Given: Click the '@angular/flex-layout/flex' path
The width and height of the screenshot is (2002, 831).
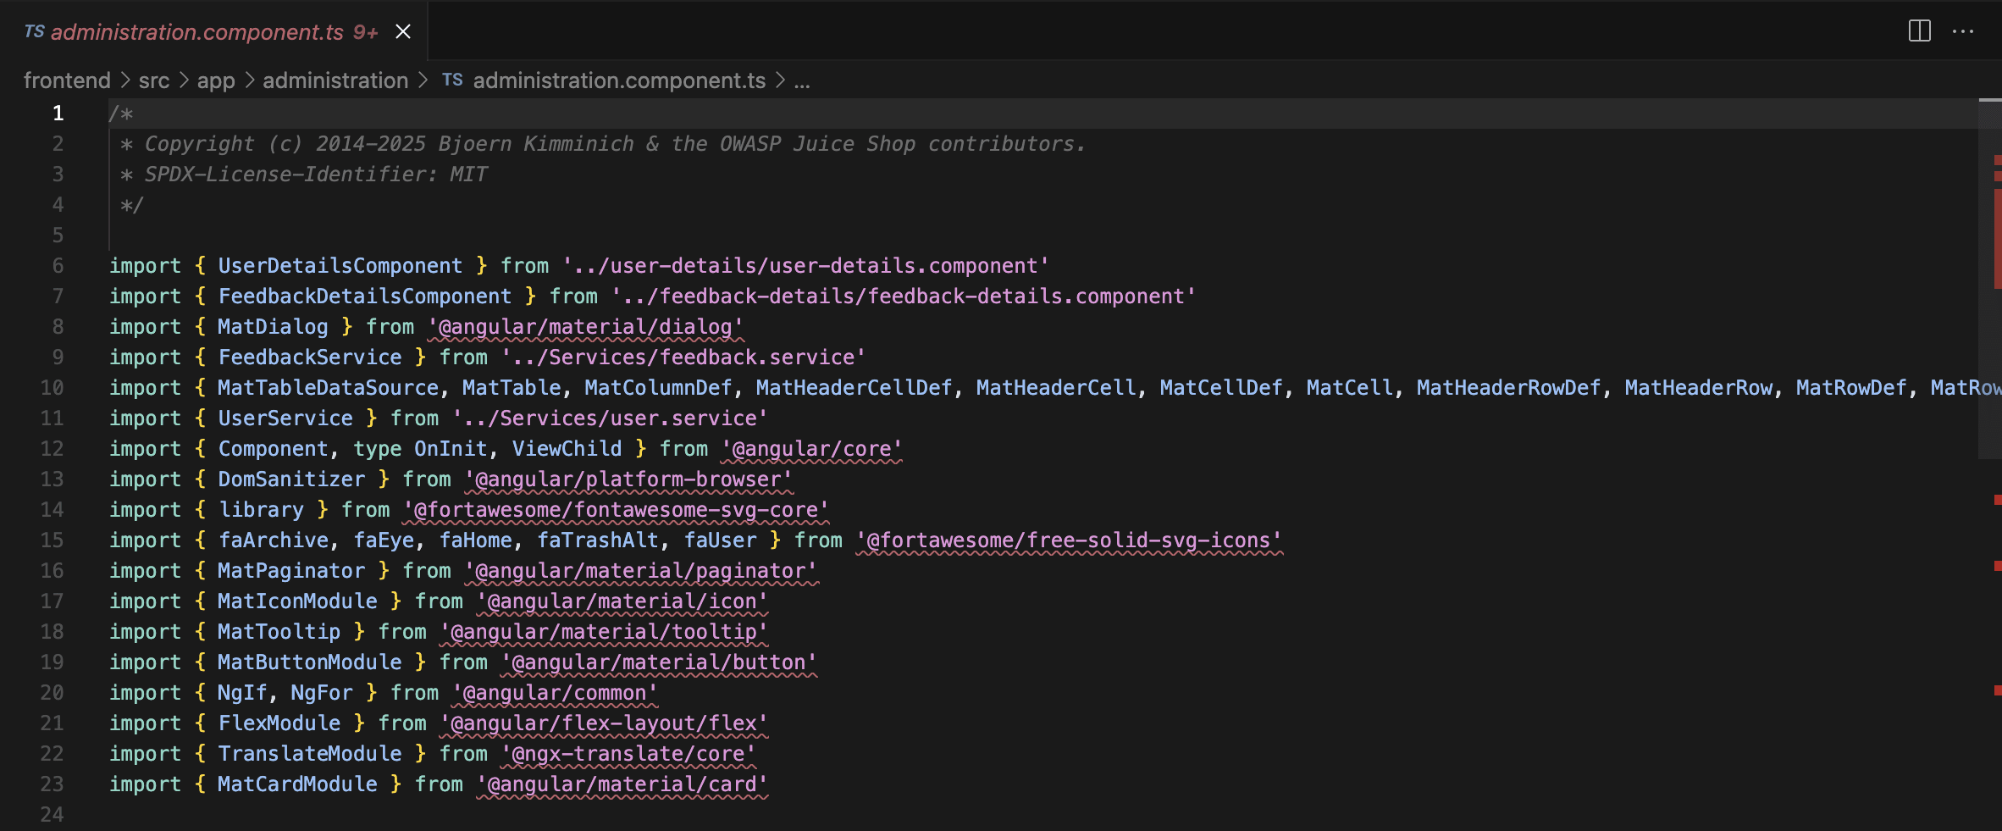Looking at the screenshot, I should tap(604, 723).
